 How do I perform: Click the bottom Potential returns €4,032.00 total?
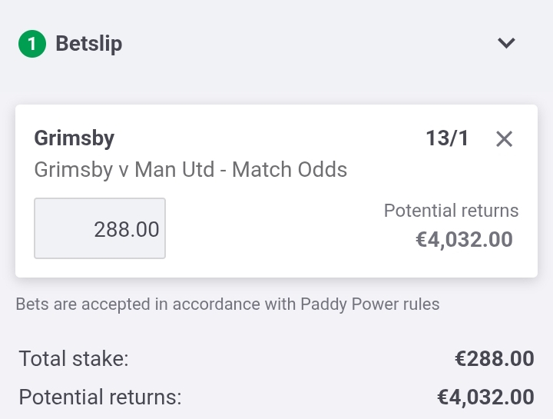(x=485, y=397)
